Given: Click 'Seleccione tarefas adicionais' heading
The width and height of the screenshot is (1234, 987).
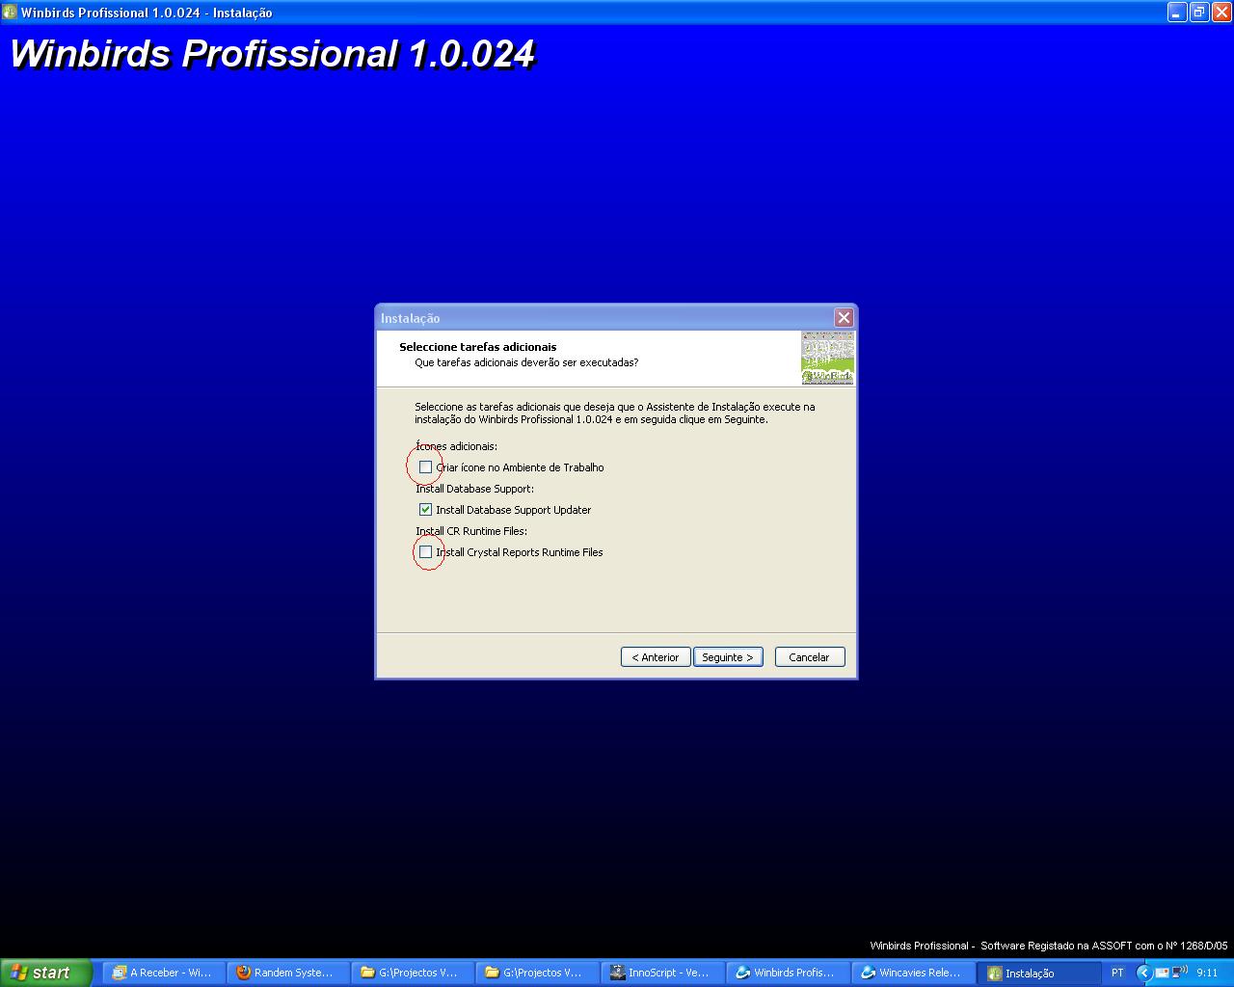Looking at the screenshot, I should tap(478, 347).
